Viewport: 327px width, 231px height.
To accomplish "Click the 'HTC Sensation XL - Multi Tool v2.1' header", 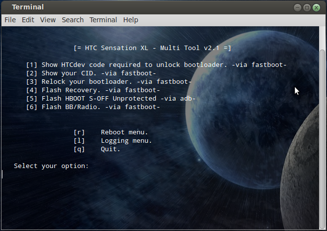I will click(x=152, y=48).
